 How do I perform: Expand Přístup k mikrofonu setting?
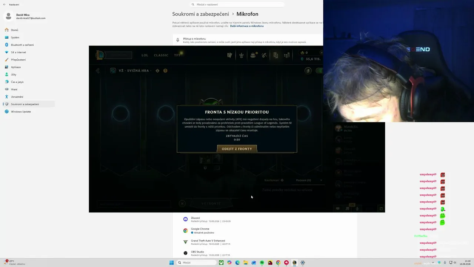coord(248,40)
